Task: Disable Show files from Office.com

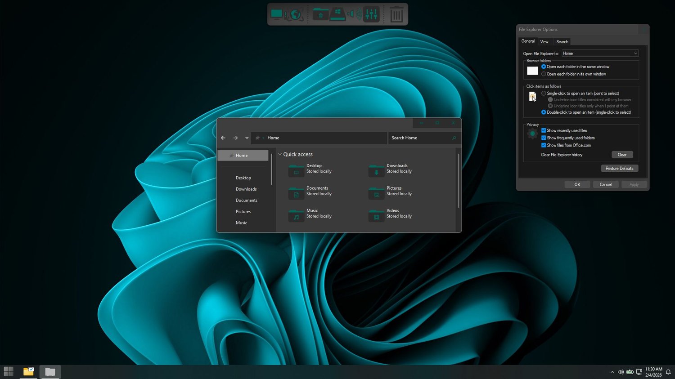Action: coord(544,145)
